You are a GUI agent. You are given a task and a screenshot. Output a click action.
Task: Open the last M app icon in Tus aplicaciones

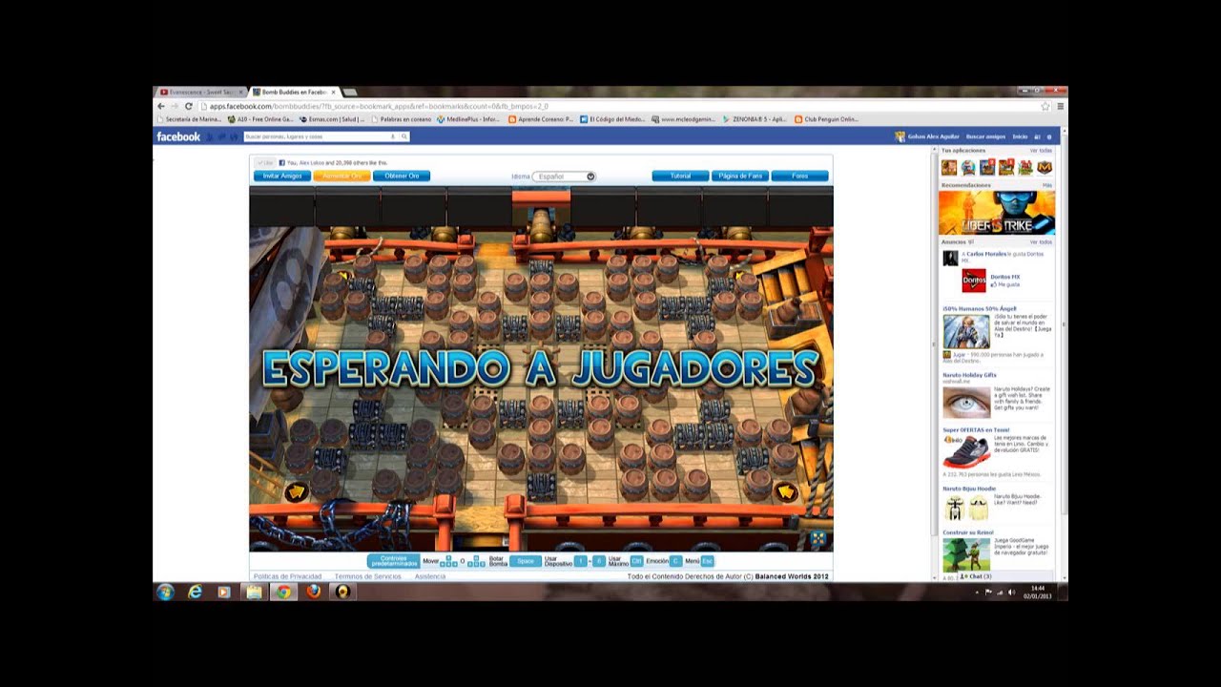(1045, 167)
